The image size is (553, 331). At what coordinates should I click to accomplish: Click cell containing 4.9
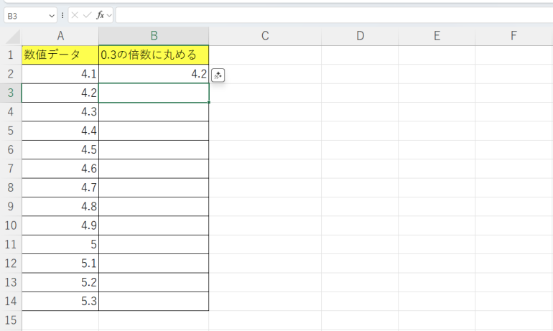tap(60, 225)
